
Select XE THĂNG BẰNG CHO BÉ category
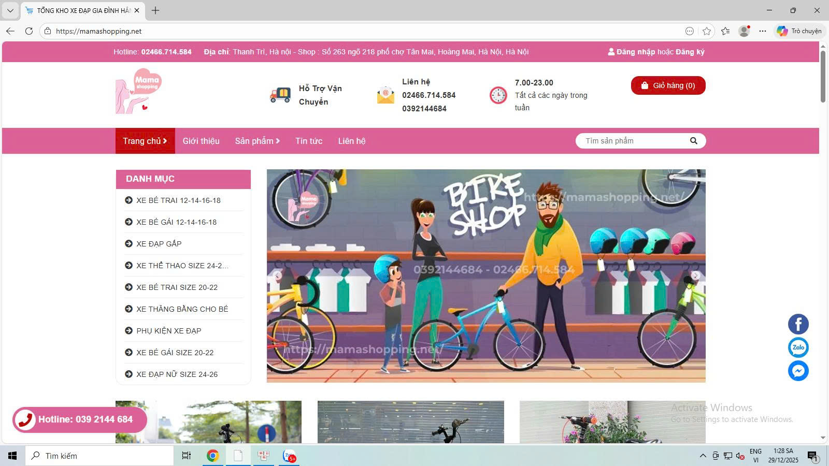click(x=181, y=309)
